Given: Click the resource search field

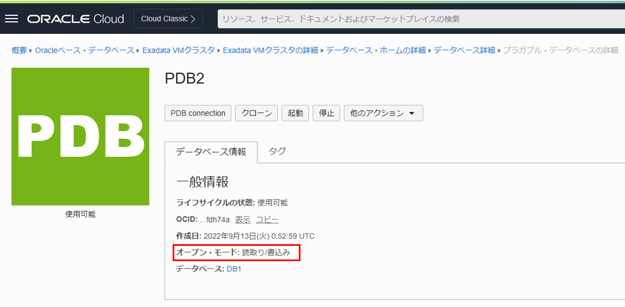Looking at the screenshot, I should click(421, 19).
